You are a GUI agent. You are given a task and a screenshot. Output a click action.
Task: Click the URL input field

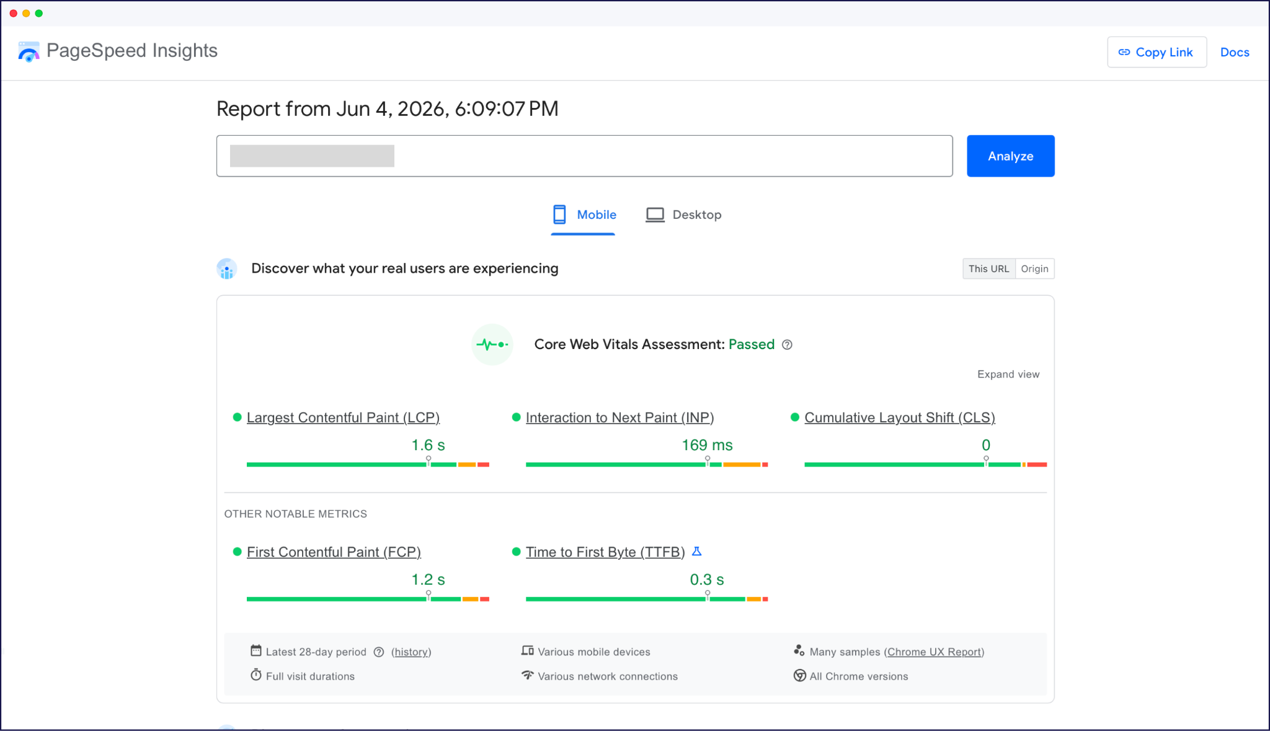point(584,156)
